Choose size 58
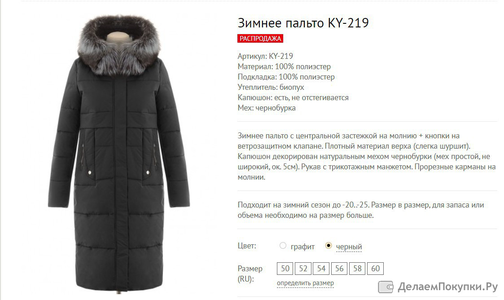 coord(357,269)
